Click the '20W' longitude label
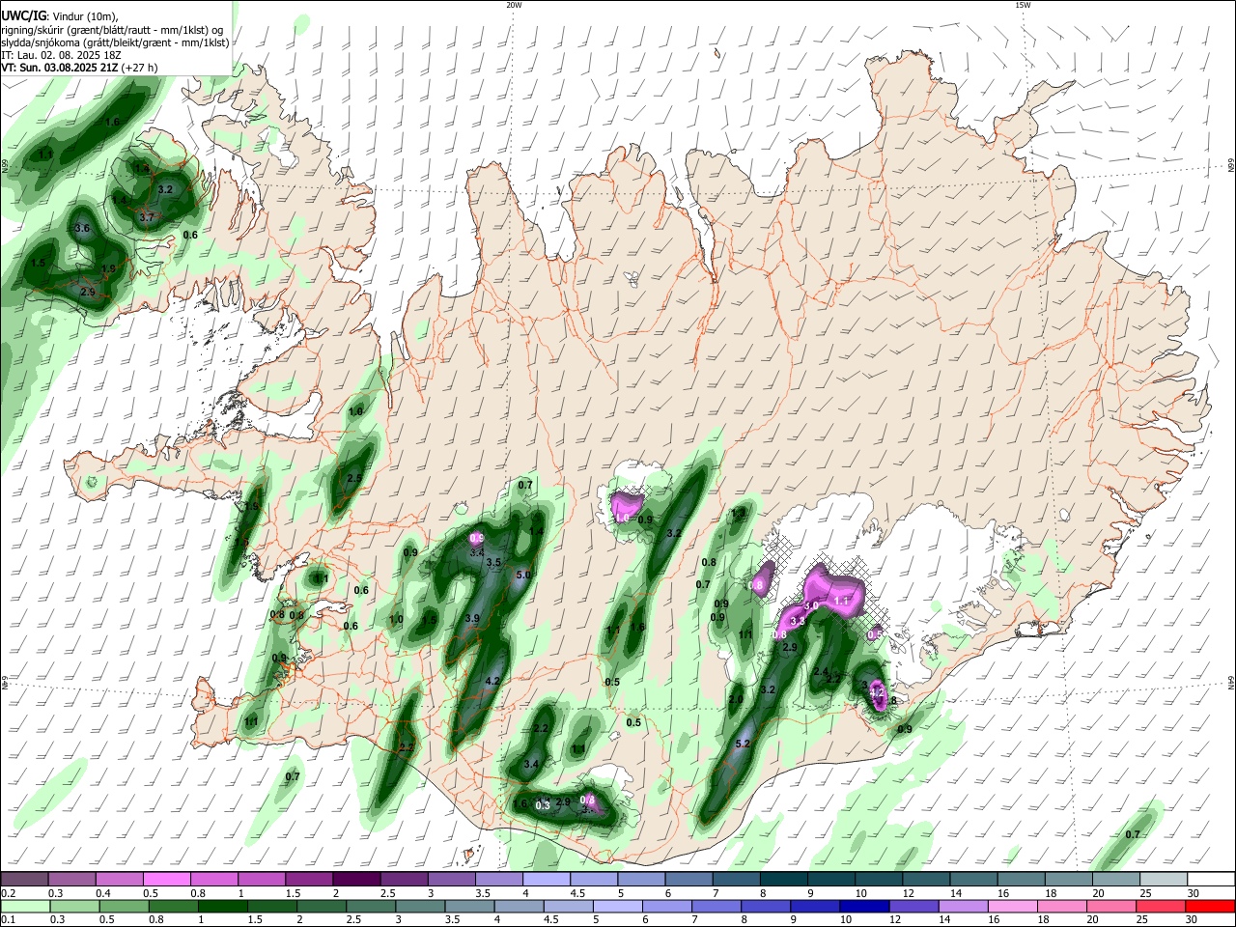 [x=514, y=5]
